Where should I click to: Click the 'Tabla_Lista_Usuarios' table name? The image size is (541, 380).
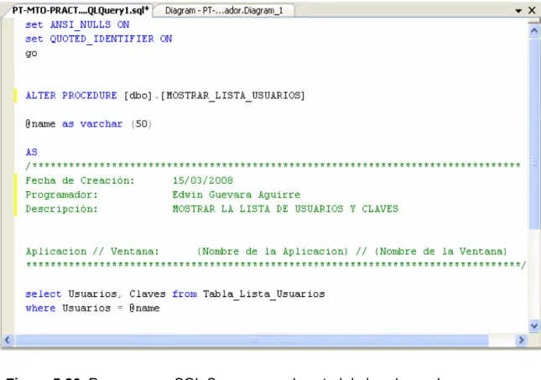pyautogui.click(x=264, y=294)
